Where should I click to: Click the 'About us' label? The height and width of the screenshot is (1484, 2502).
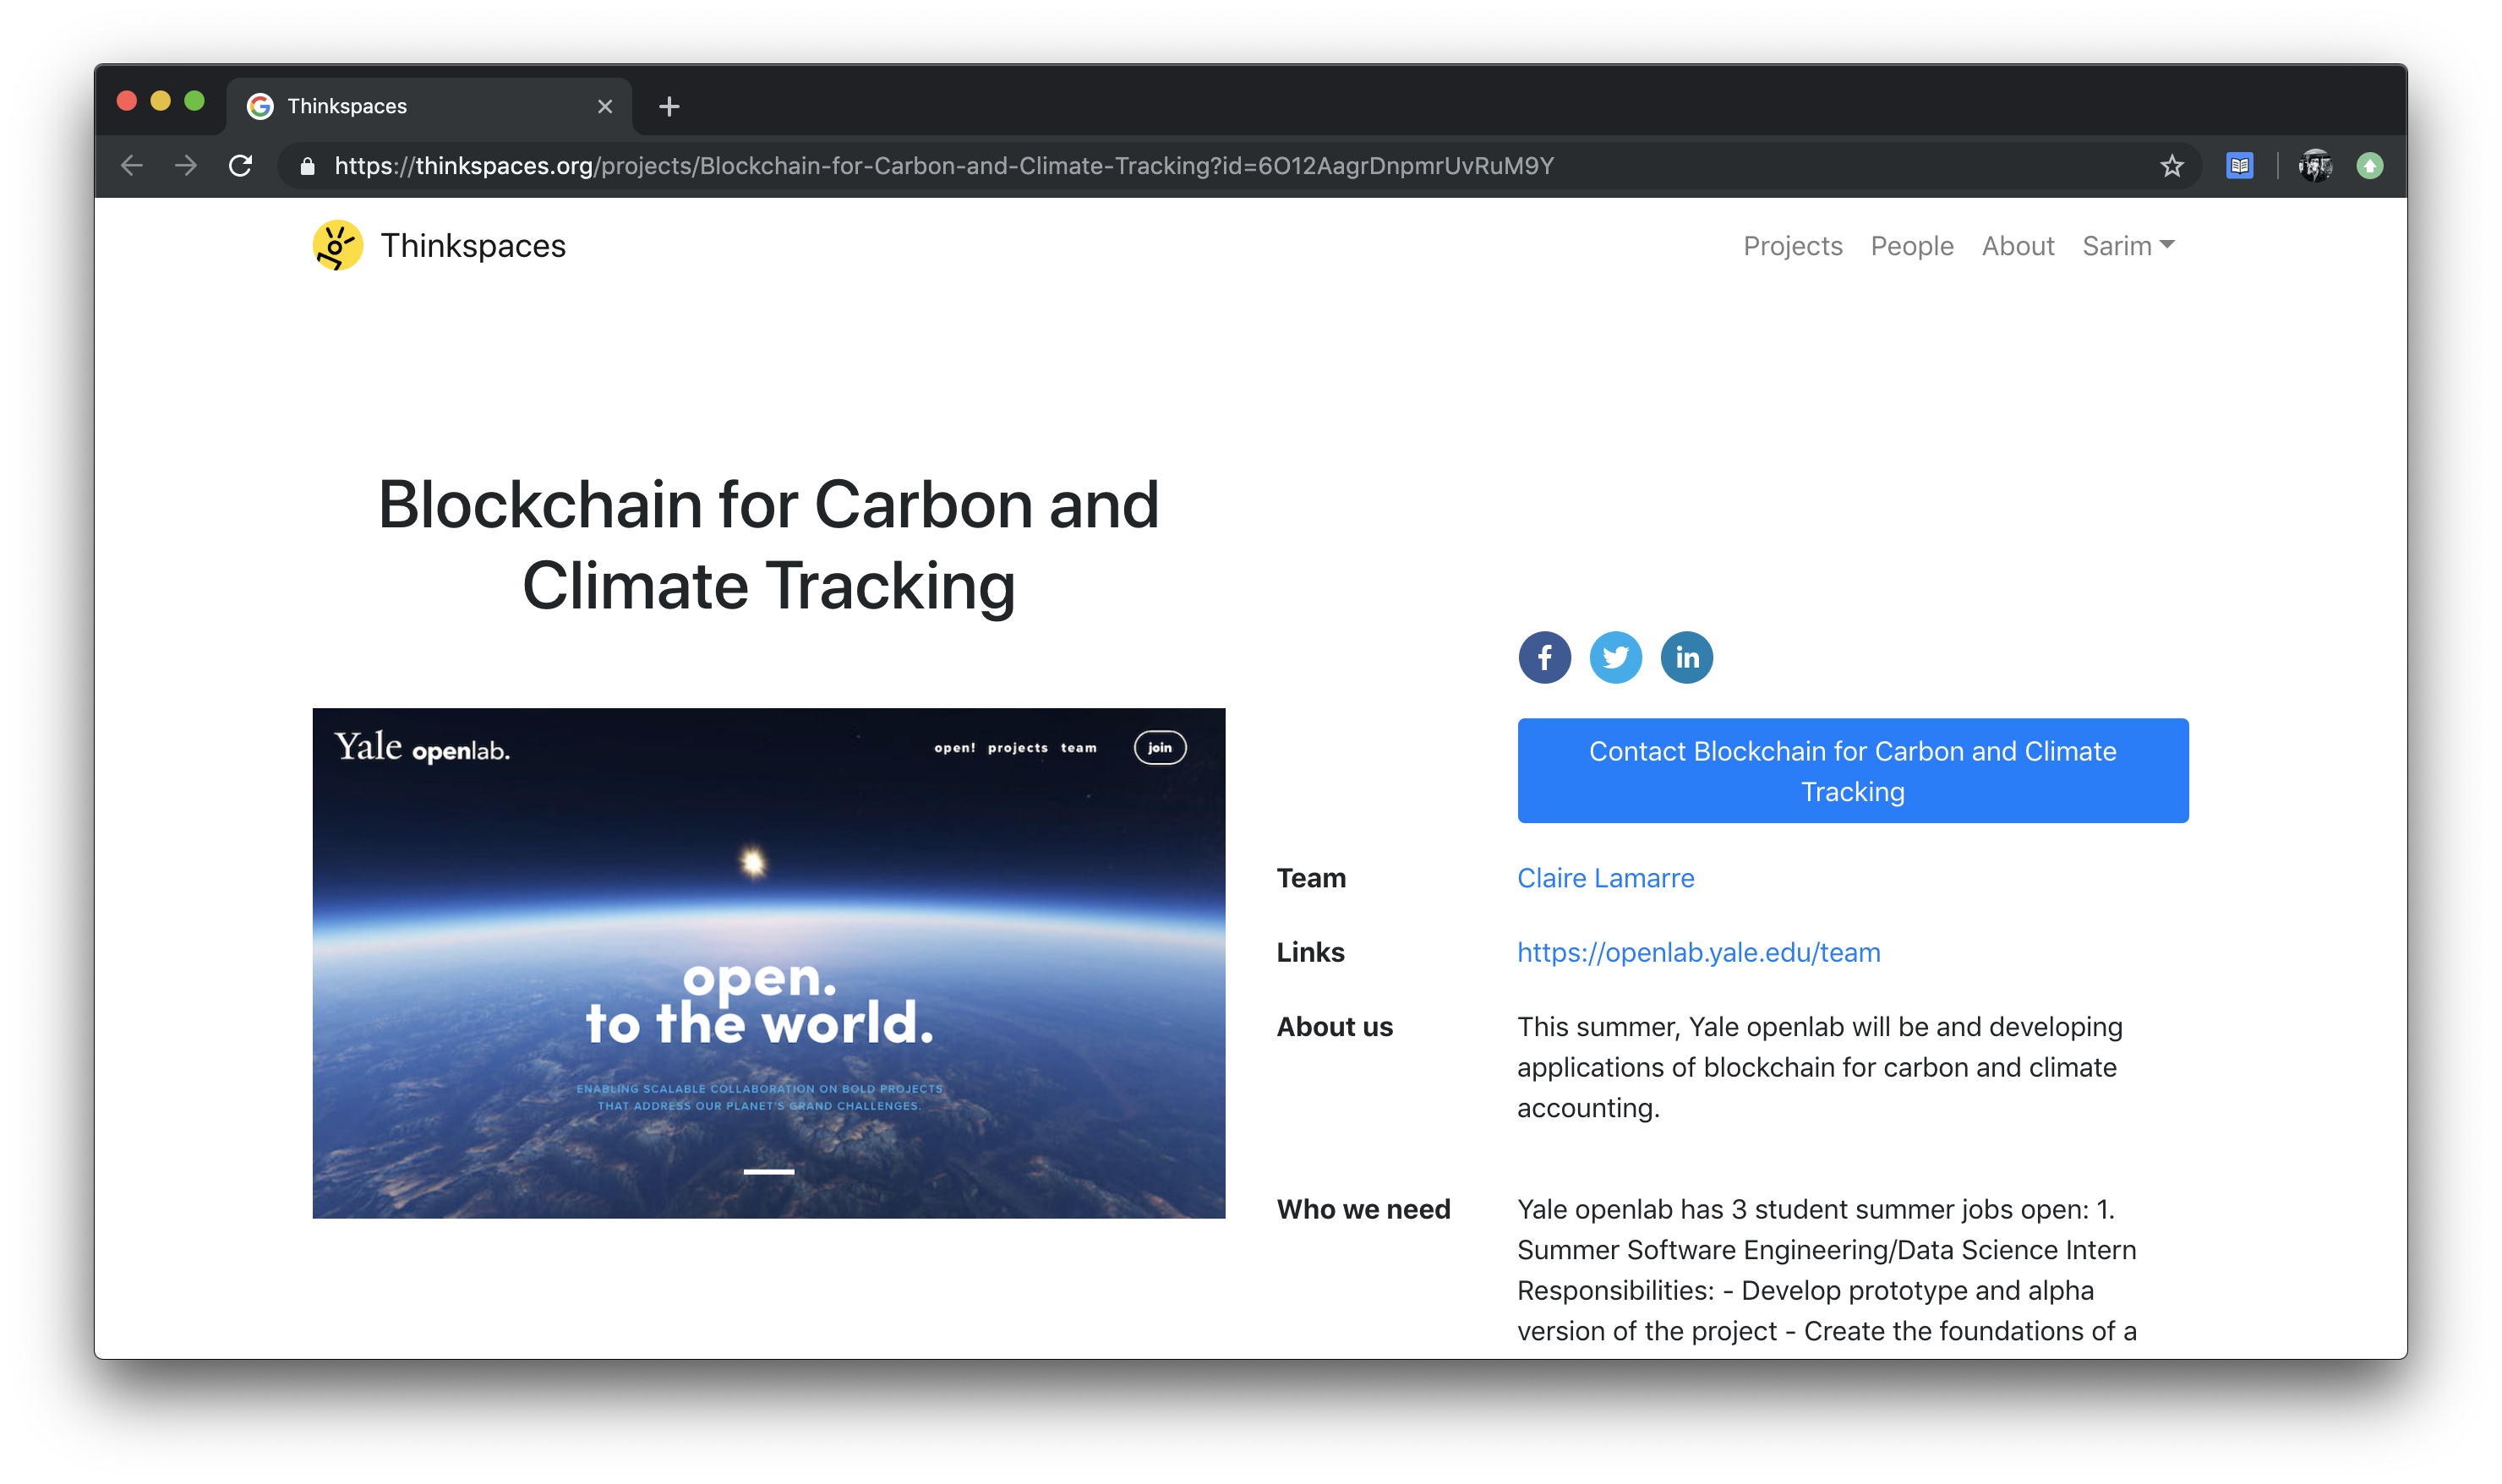(x=1334, y=1027)
